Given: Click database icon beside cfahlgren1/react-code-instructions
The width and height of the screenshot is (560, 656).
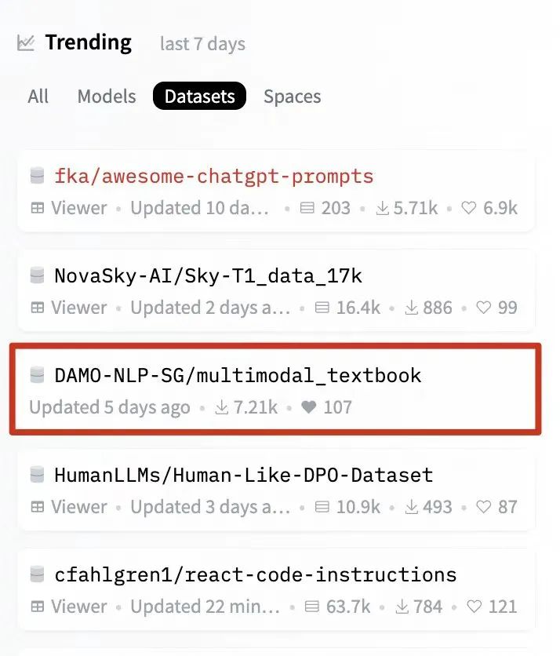Looking at the screenshot, I should click(37, 574).
